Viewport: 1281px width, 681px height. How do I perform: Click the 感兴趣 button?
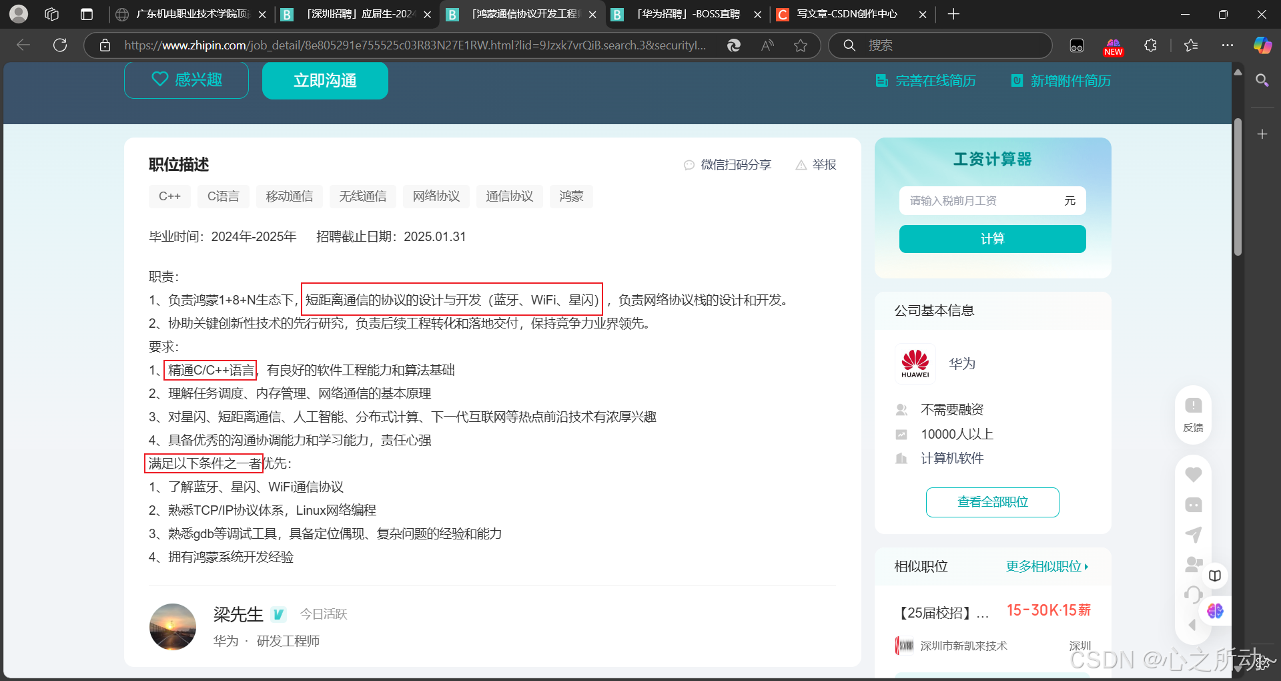[x=186, y=80]
